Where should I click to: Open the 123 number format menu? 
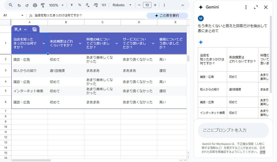tap(104, 5)
